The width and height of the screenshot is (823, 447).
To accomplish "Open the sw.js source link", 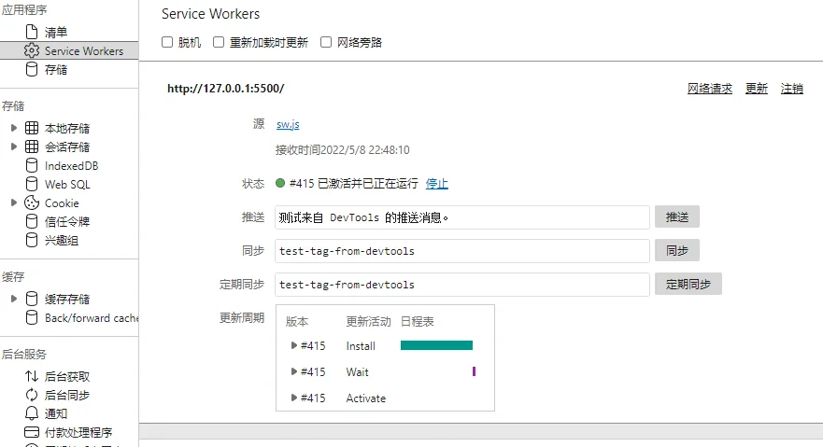I will 288,124.
